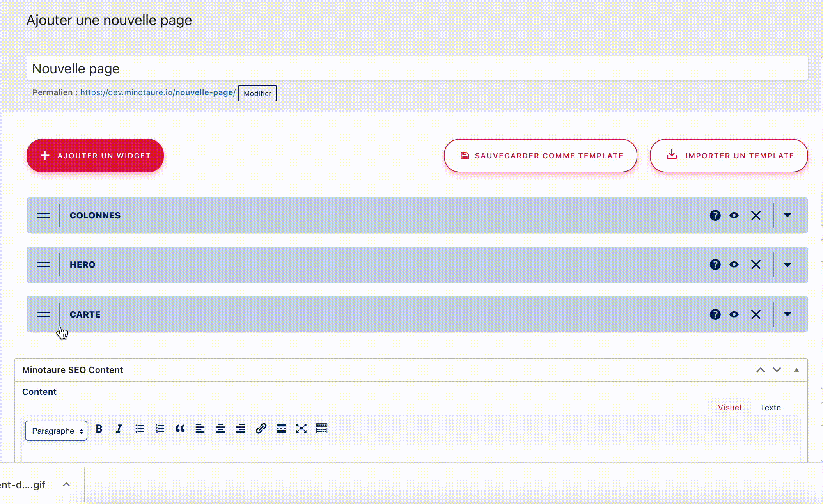This screenshot has height=504, width=823.
Task: Click the numbered list icon
Action: pos(160,429)
